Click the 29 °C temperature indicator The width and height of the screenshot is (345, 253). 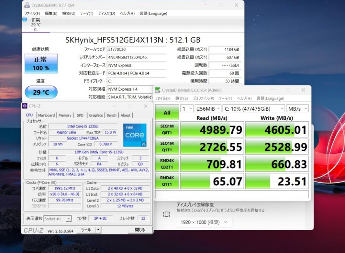click(41, 92)
